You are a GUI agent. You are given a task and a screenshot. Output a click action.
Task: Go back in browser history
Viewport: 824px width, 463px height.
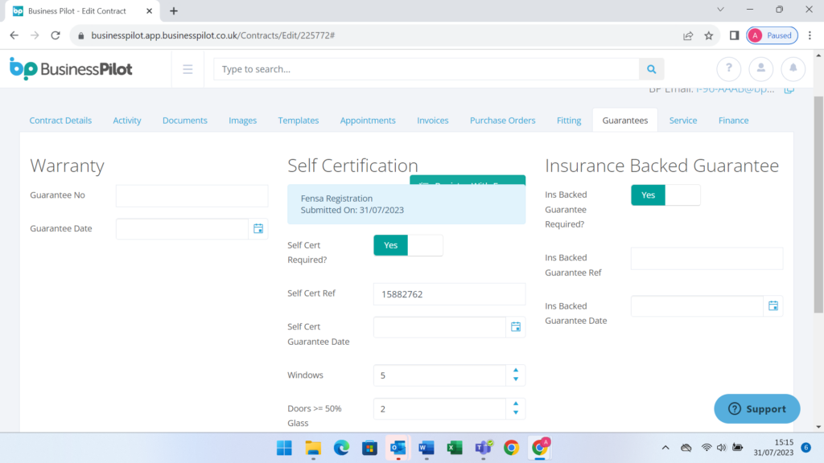click(x=14, y=35)
